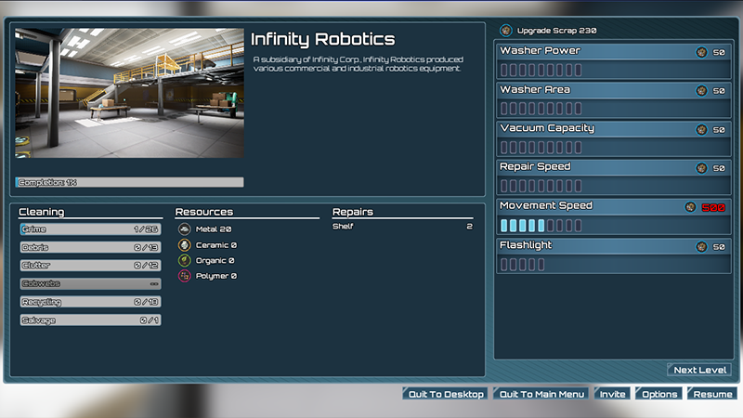Upgrade Washer Power
743x418 pixels.
(613, 51)
